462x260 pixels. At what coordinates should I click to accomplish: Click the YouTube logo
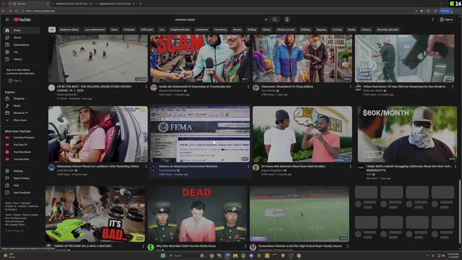[22, 19]
